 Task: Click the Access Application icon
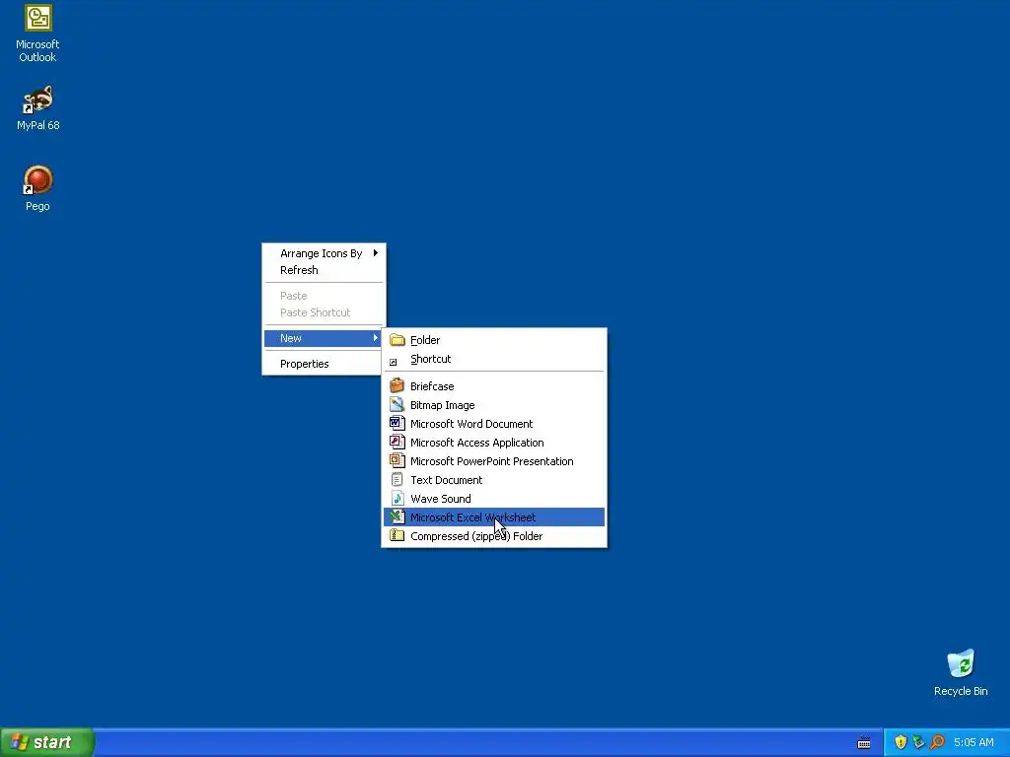pyautogui.click(x=397, y=442)
